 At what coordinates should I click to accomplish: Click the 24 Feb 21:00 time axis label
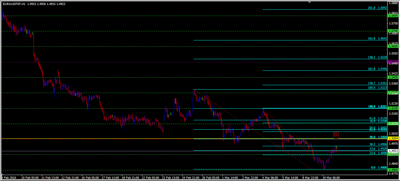pyautogui.click(x=190, y=178)
